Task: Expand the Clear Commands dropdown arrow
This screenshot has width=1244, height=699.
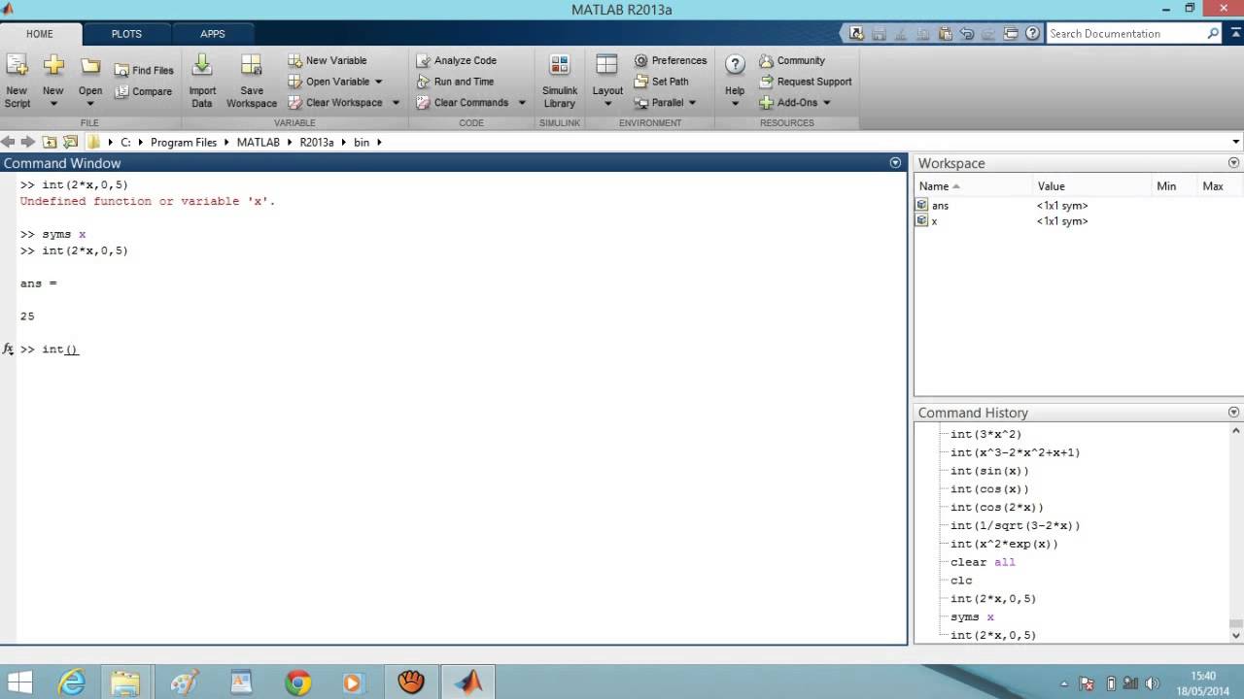Action: point(522,102)
